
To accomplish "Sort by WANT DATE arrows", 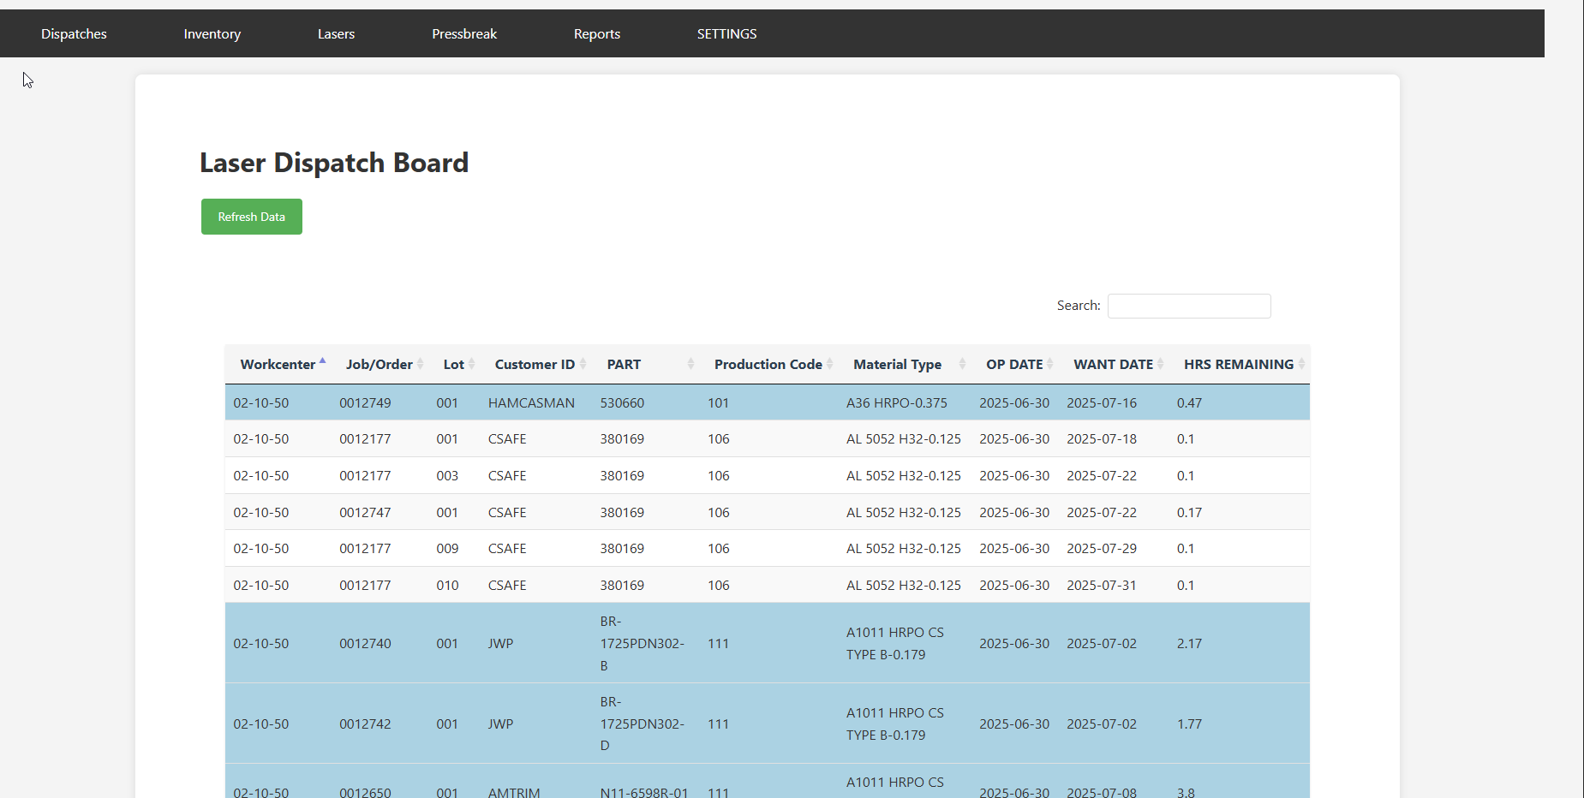I will 1160,364.
